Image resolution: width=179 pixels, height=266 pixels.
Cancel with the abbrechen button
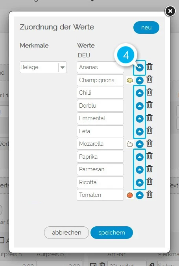tap(66, 233)
